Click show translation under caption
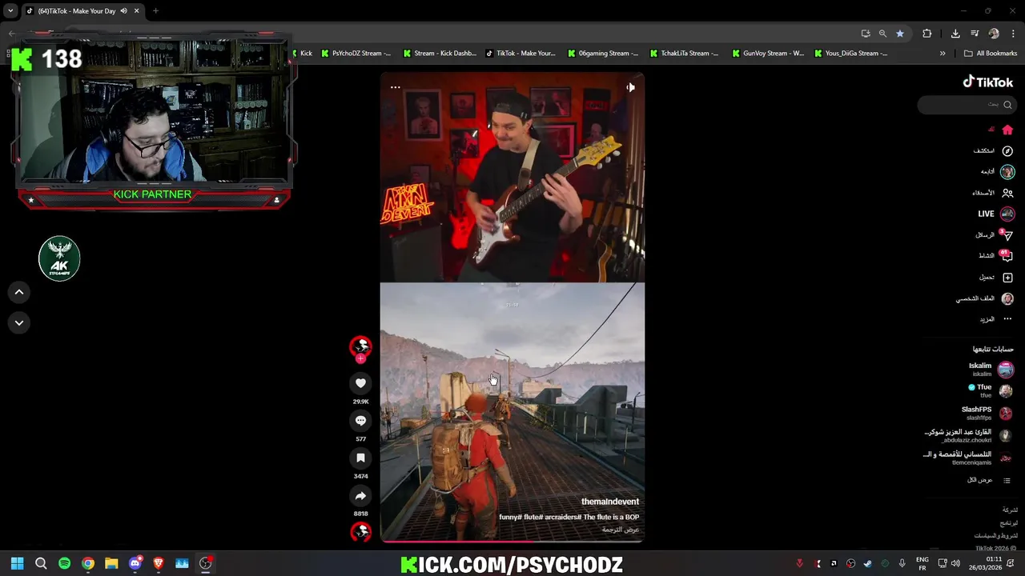 pyautogui.click(x=621, y=530)
